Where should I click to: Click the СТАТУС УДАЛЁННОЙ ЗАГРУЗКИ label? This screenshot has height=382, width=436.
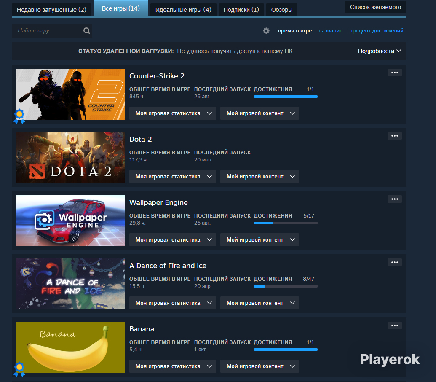[126, 51]
